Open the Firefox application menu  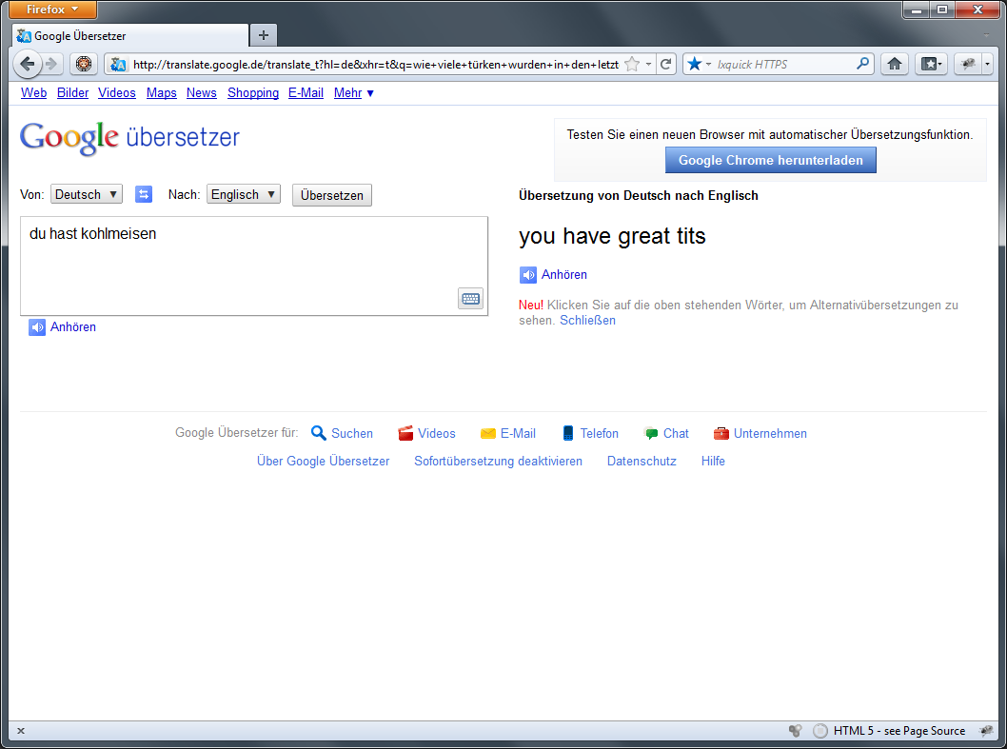[x=52, y=10]
